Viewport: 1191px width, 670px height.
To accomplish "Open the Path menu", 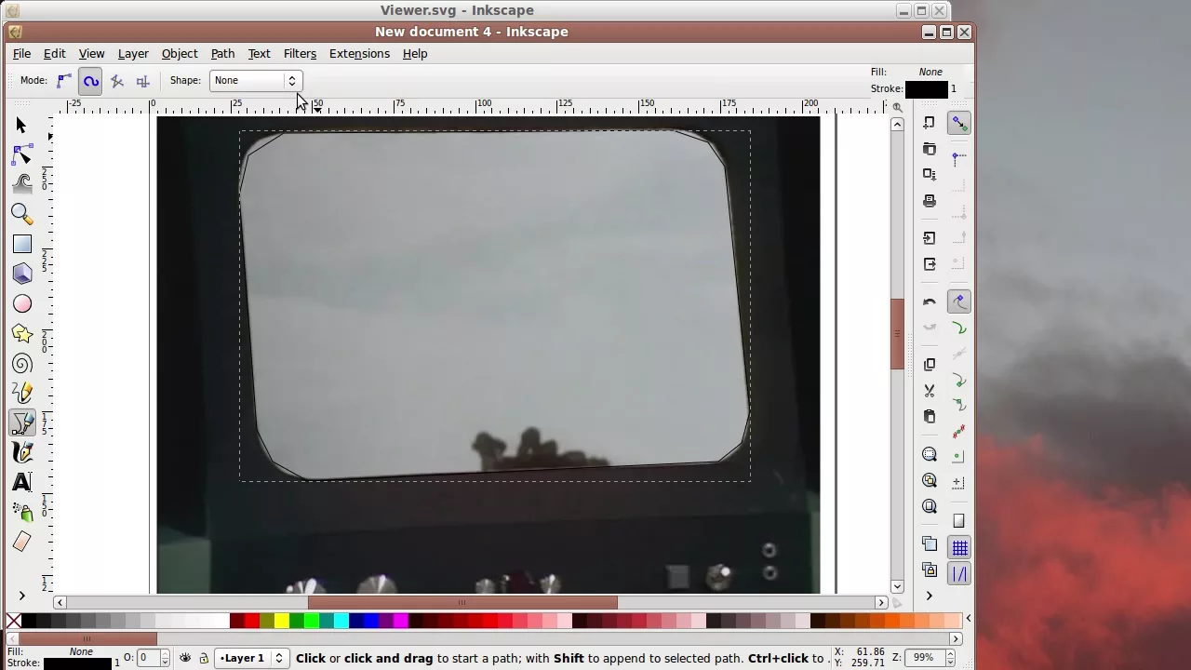I will coord(222,54).
